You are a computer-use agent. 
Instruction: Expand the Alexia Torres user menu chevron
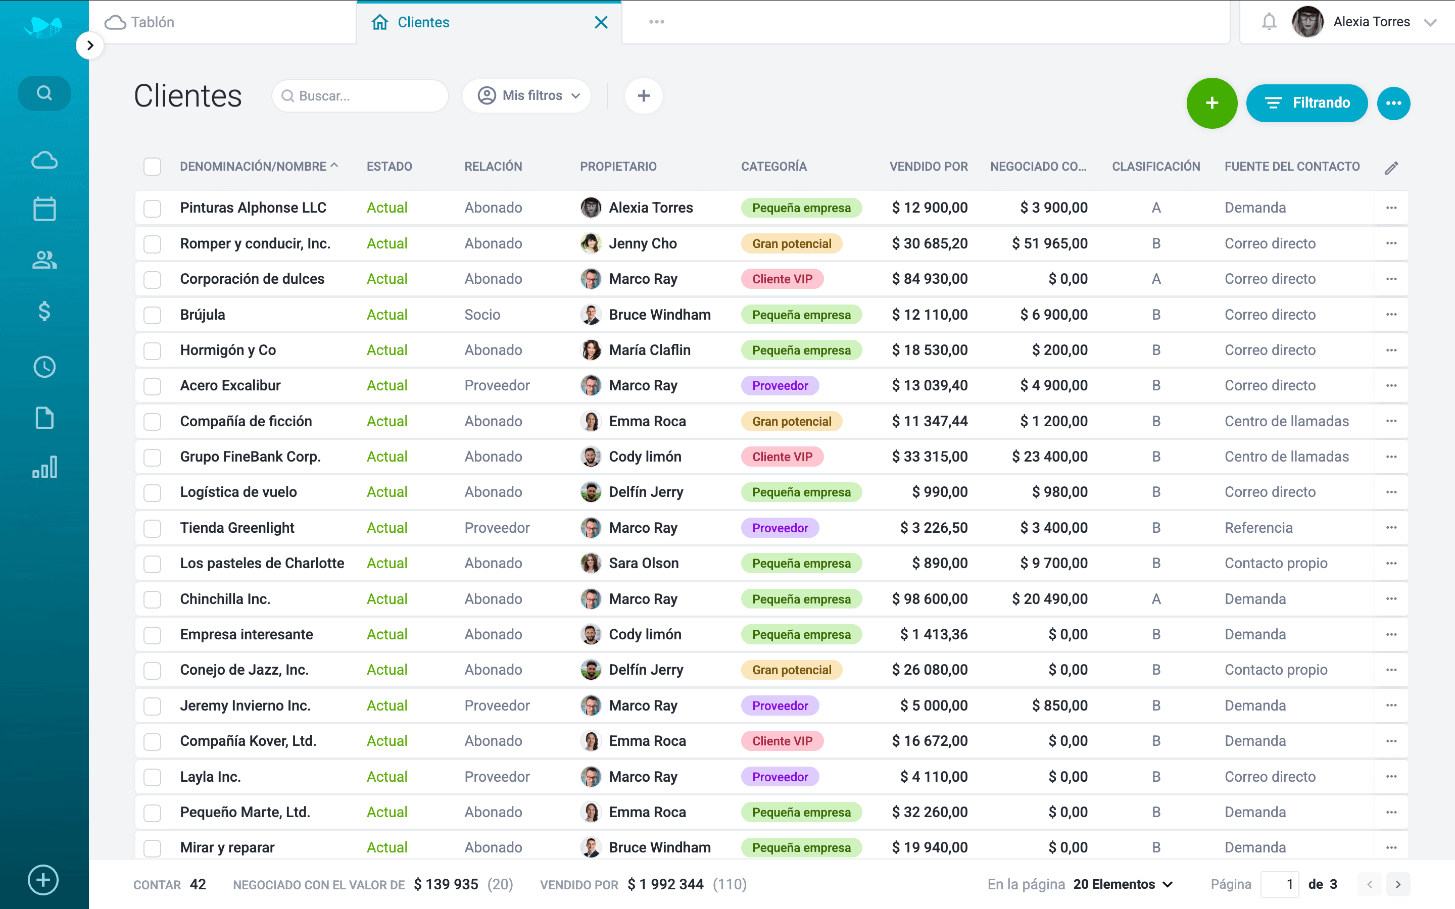1430,23
